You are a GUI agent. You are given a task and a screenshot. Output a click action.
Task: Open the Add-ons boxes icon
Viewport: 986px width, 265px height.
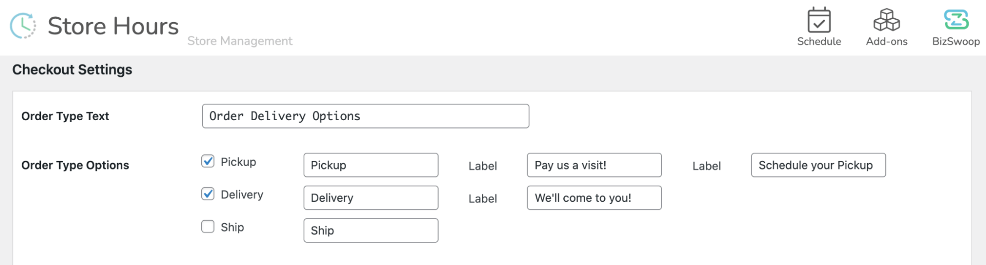(x=886, y=20)
